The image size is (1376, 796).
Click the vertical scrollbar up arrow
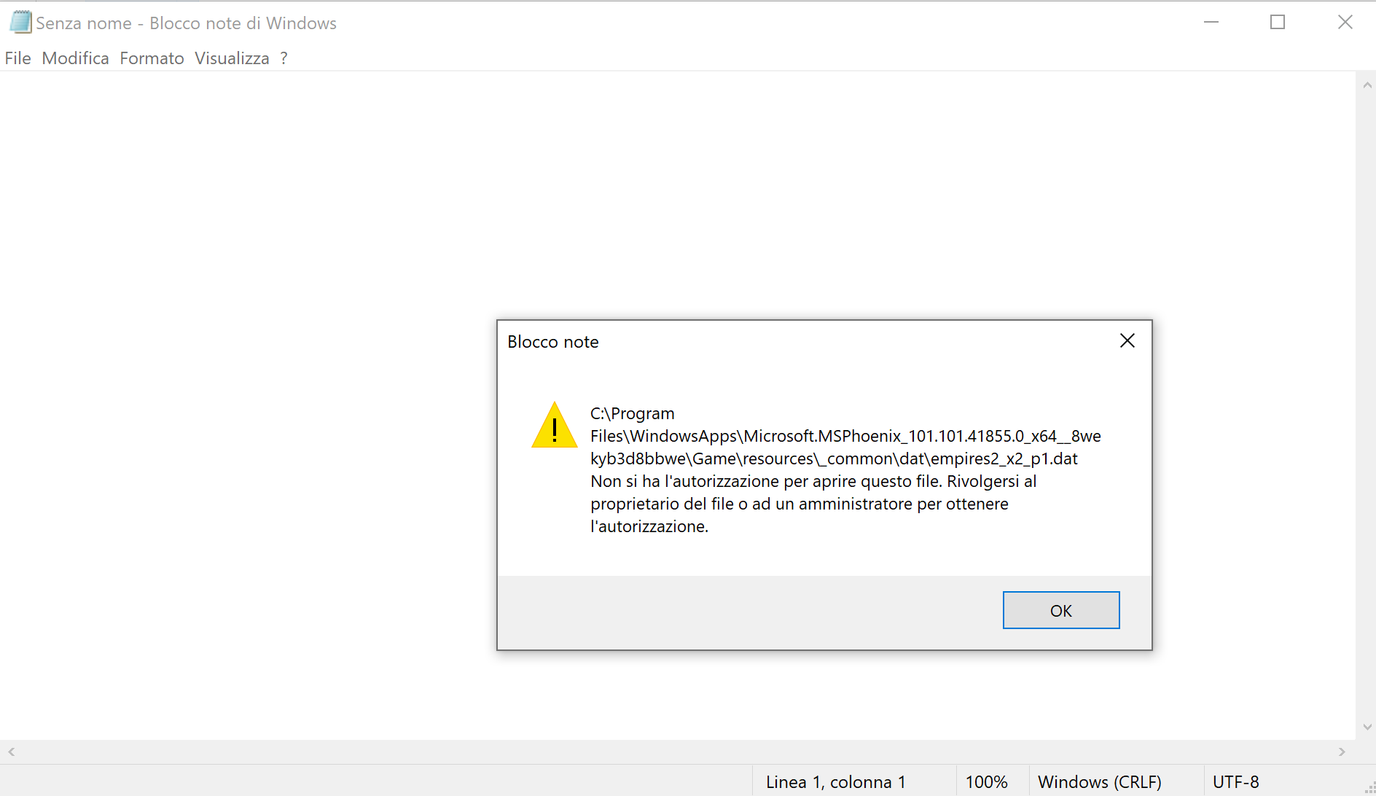pyautogui.click(x=1367, y=85)
